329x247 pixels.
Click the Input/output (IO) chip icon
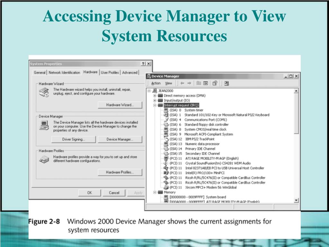tap(160, 100)
